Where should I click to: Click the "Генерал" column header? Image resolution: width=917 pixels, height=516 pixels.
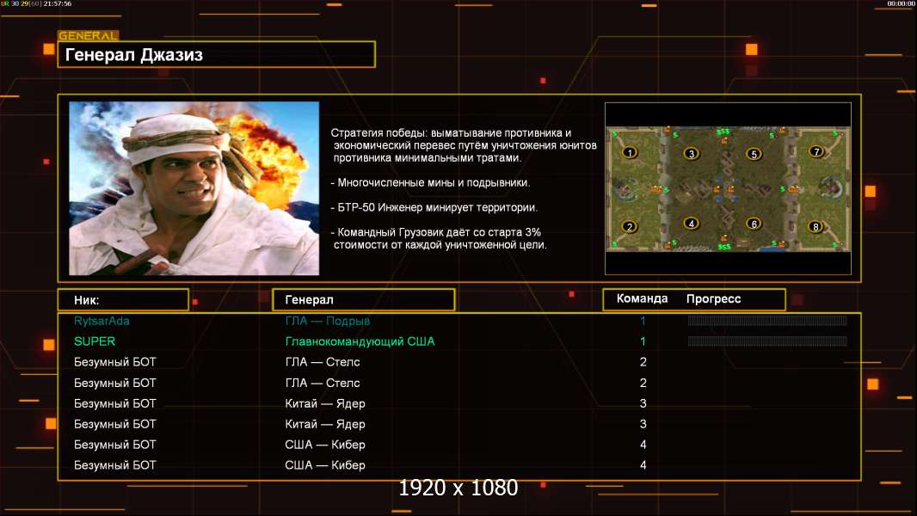363,300
